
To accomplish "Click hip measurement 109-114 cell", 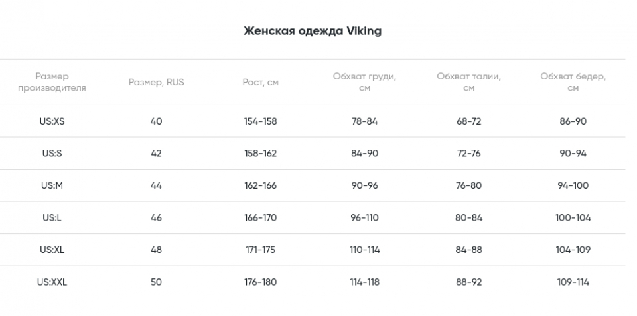I will [x=573, y=282].
